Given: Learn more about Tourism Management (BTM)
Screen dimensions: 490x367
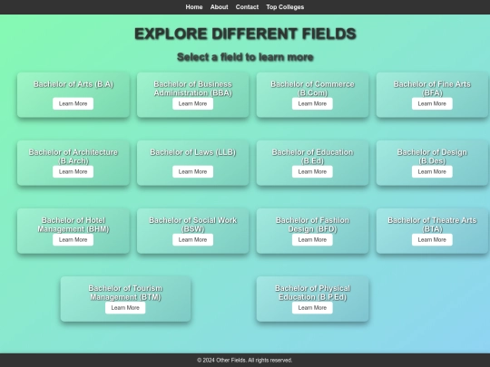Looking at the screenshot, I should 125,308.
